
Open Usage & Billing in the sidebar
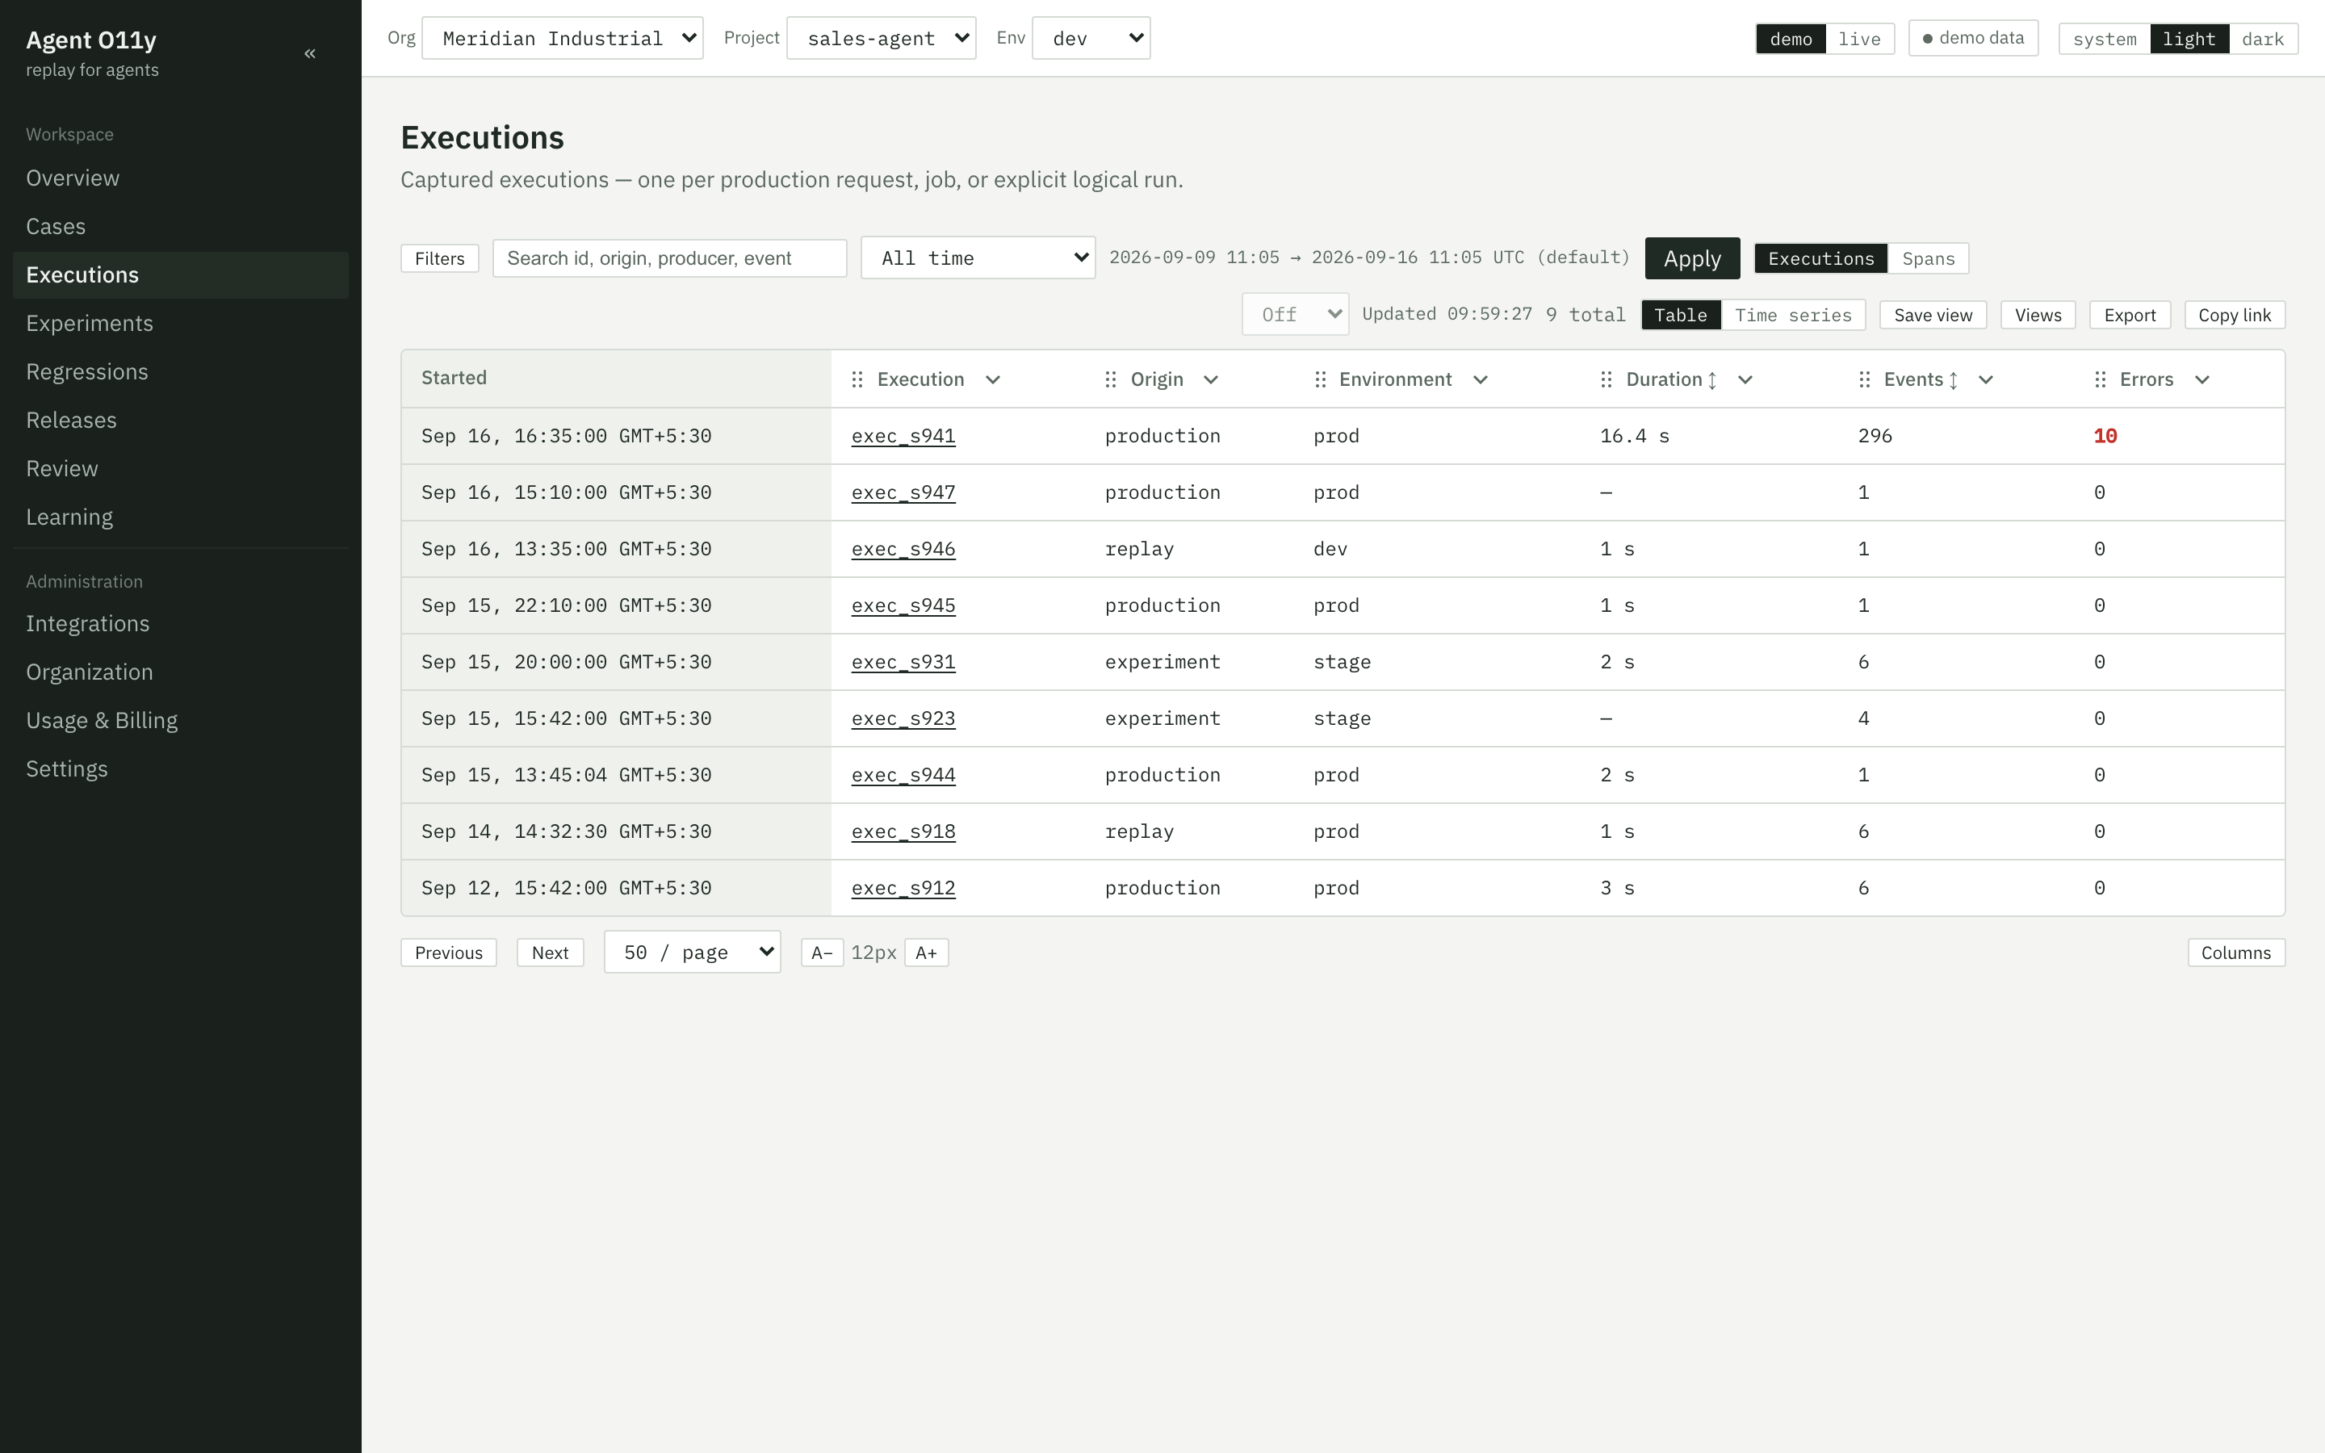181,721
